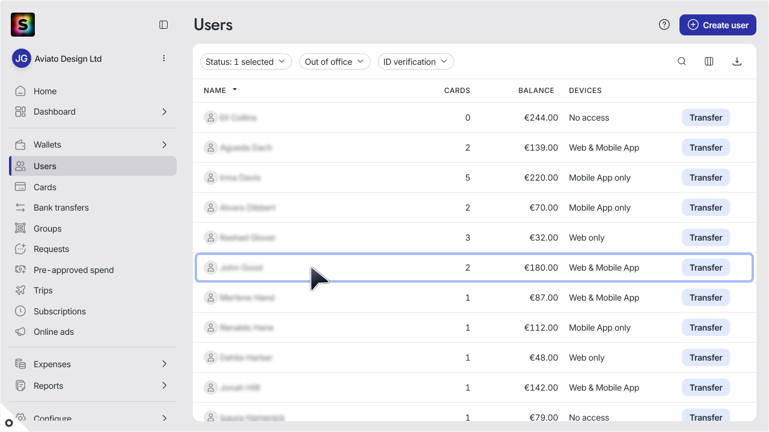Click the €48.00 balance cell
The image size is (769, 432).
click(544, 358)
